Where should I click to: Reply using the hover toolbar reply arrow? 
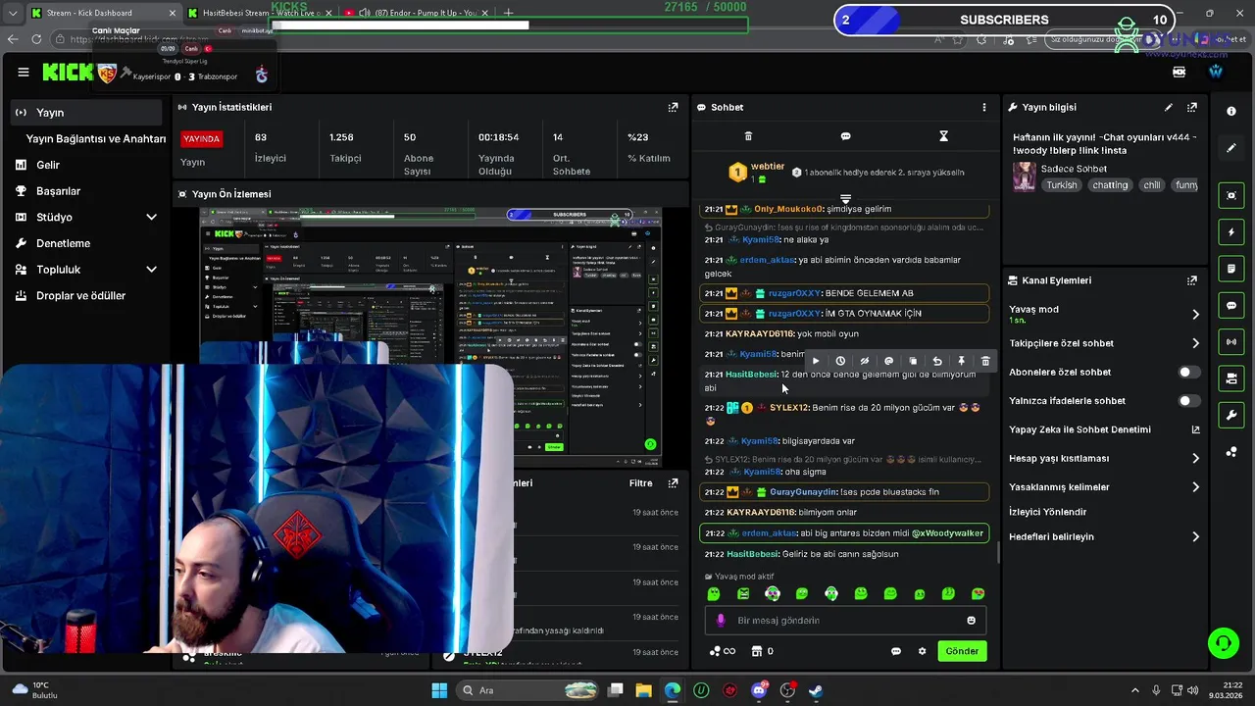pyautogui.click(x=936, y=361)
